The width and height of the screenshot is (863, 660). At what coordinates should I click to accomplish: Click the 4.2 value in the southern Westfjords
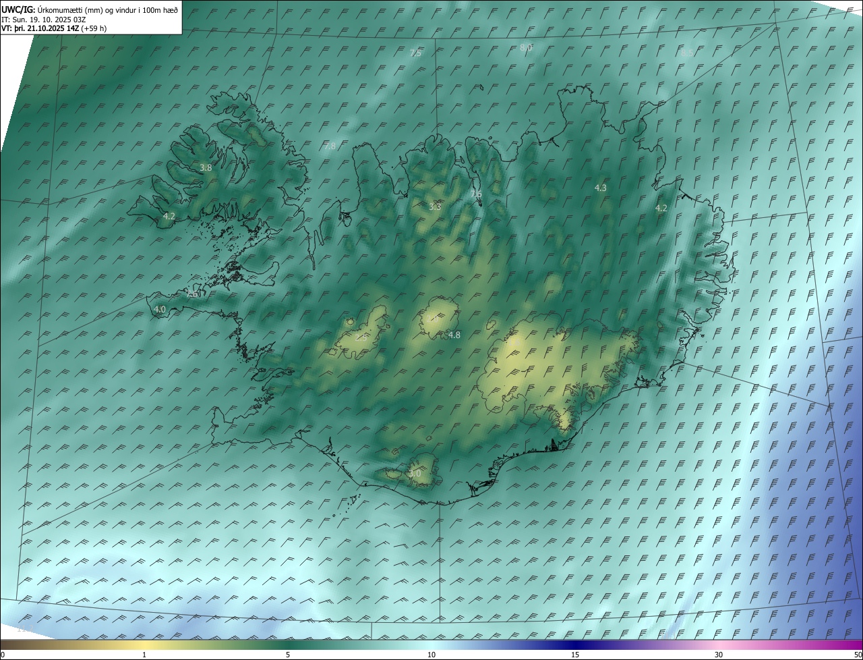pos(169,216)
